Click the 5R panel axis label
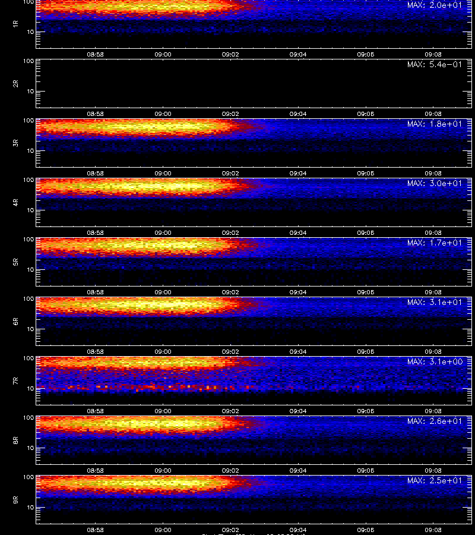The width and height of the screenshot is (475, 535). (15, 262)
